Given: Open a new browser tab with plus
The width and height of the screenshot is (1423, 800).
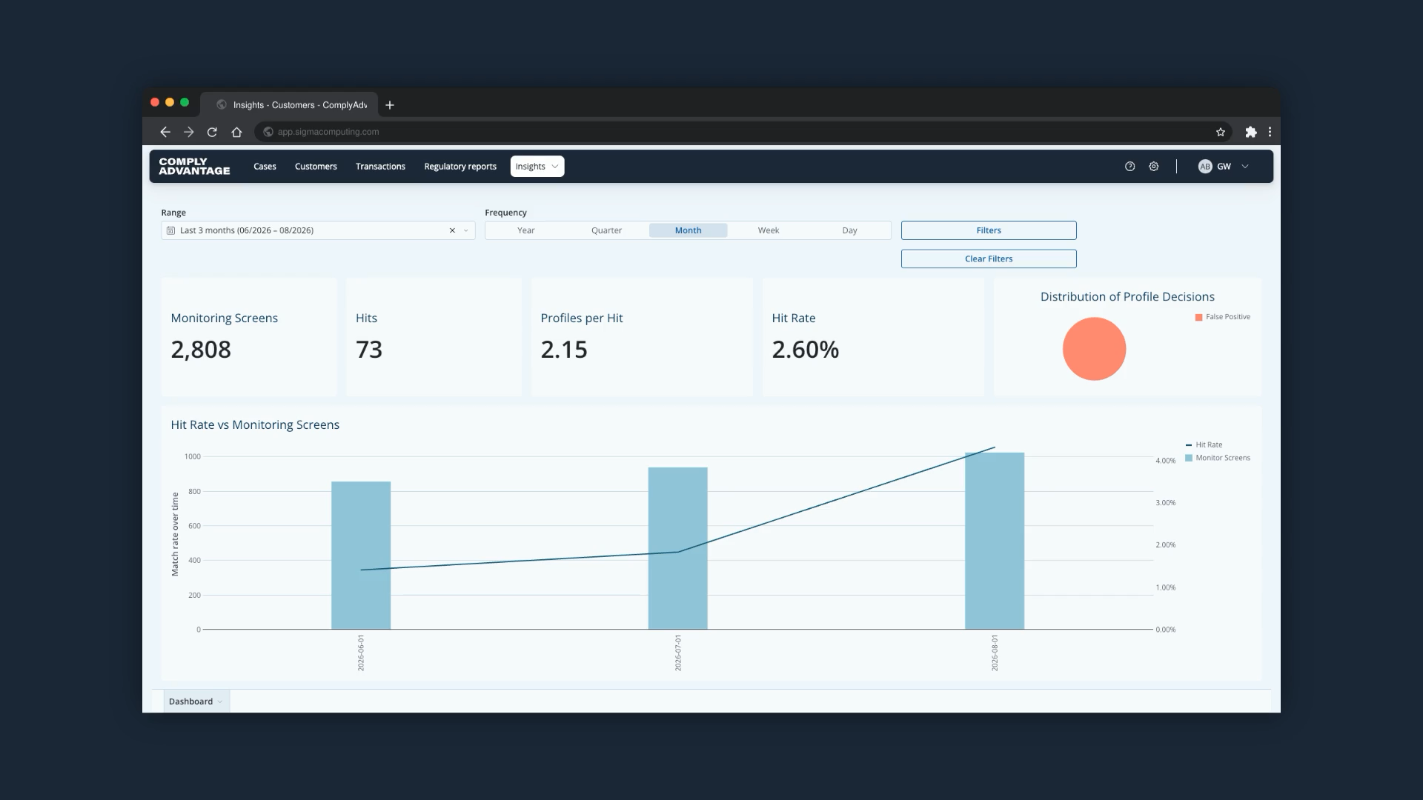Looking at the screenshot, I should point(390,105).
